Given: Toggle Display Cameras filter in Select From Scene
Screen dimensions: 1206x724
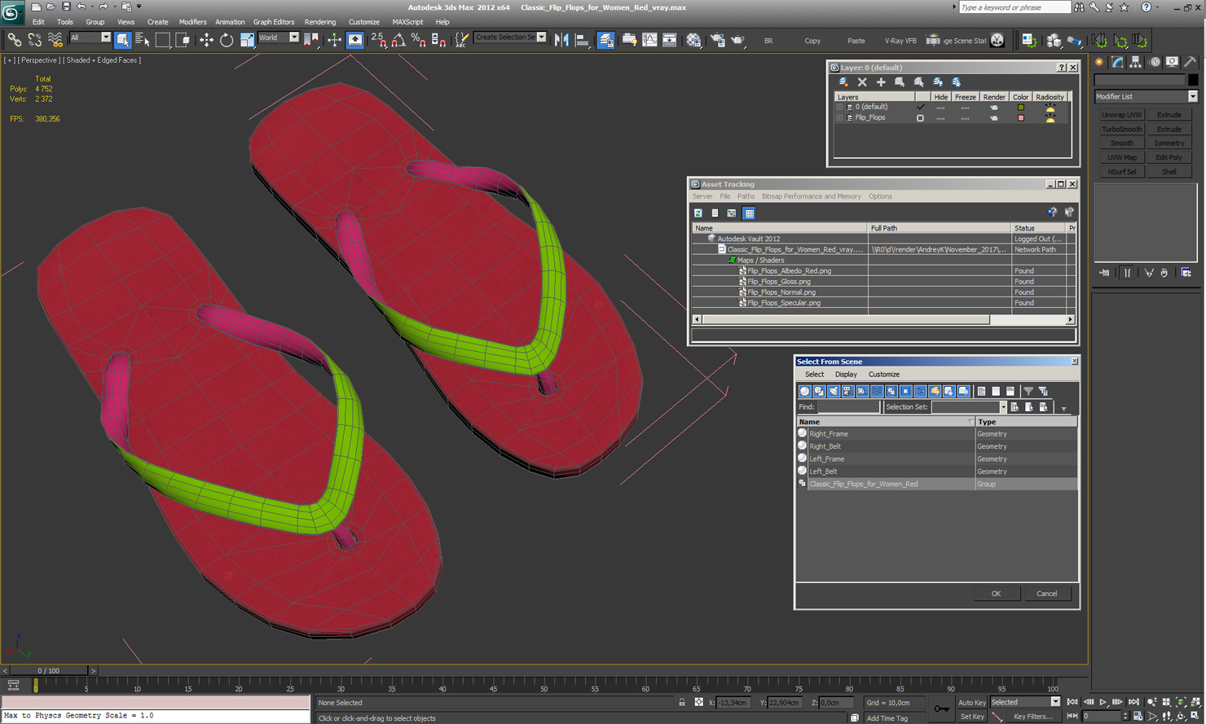Looking at the screenshot, I should [x=847, y=391].
